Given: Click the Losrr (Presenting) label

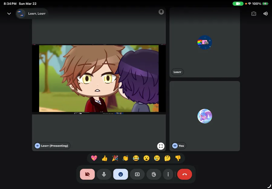Looking at the screenshot, I should [52, 146].
